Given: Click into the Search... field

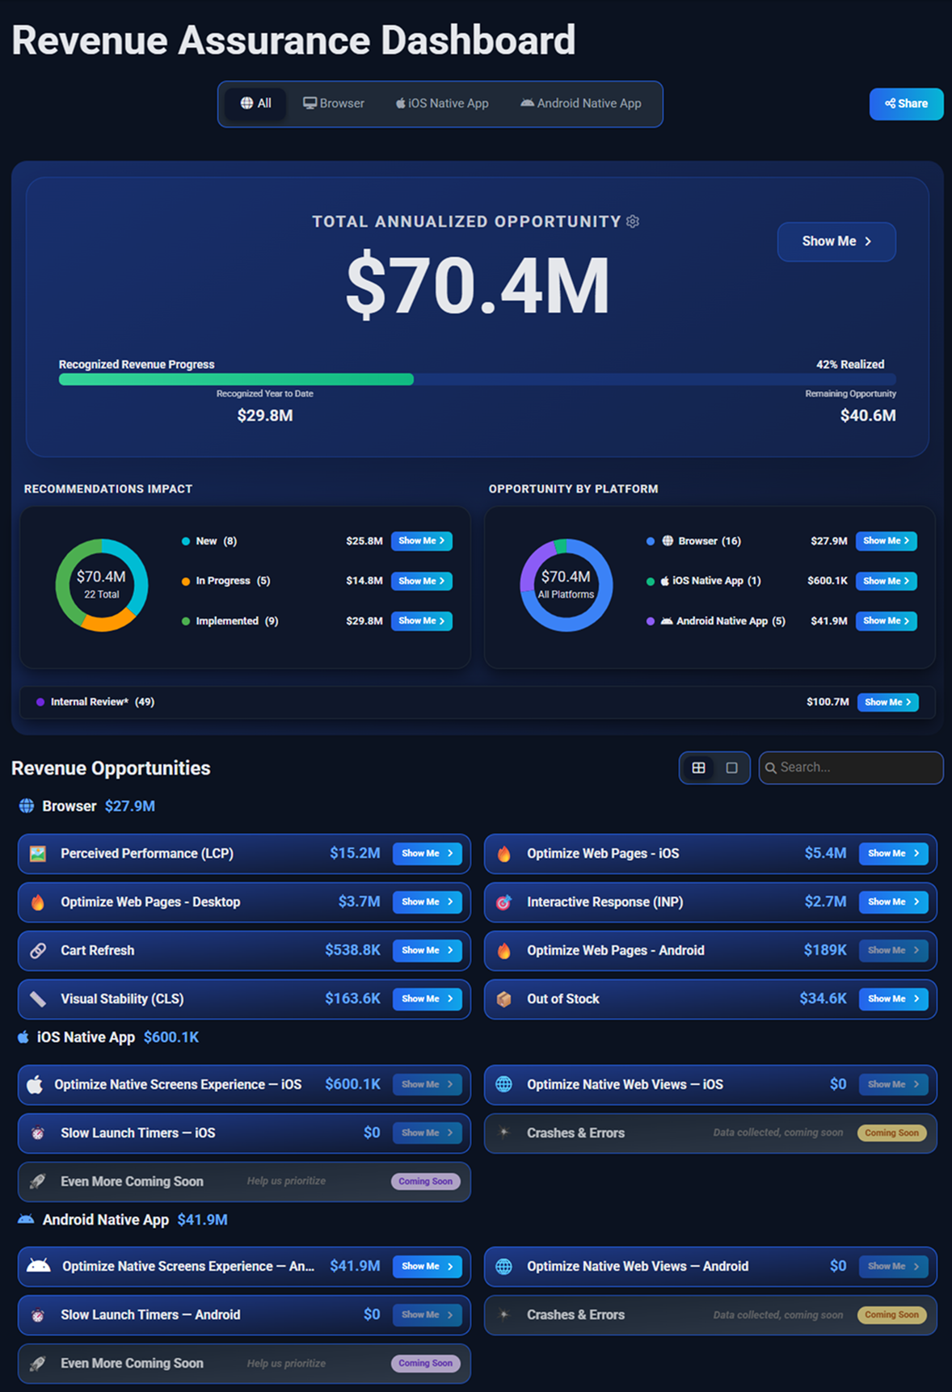Looking at the screenshot, I should tap(851, 767).
